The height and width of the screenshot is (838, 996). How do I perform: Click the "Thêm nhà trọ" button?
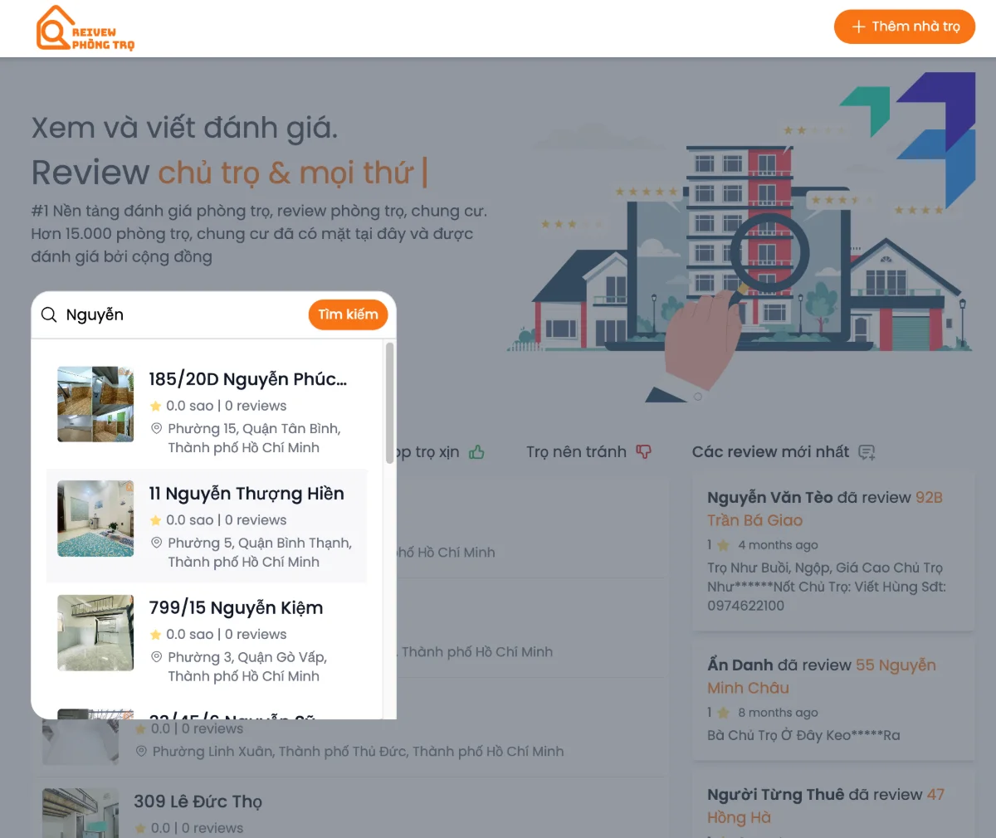click(905, 26)
